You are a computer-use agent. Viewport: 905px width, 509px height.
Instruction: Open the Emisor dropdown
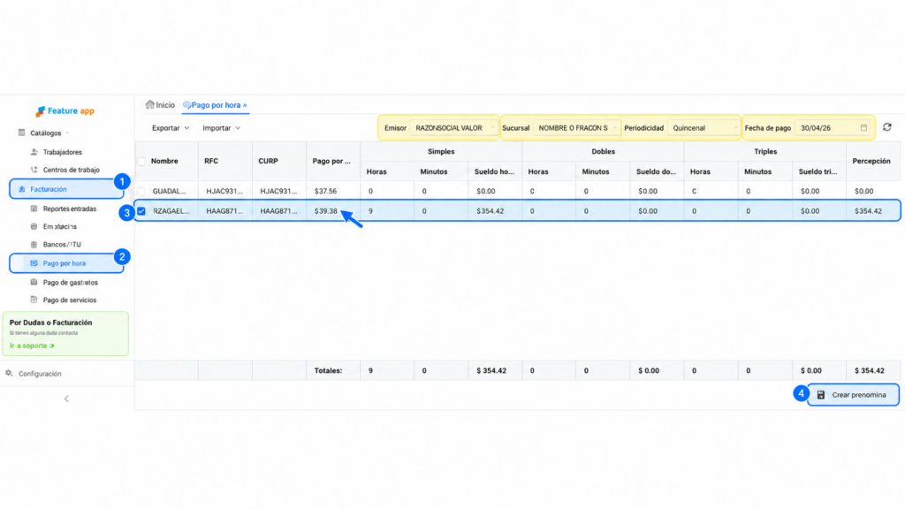click(453, 128)
